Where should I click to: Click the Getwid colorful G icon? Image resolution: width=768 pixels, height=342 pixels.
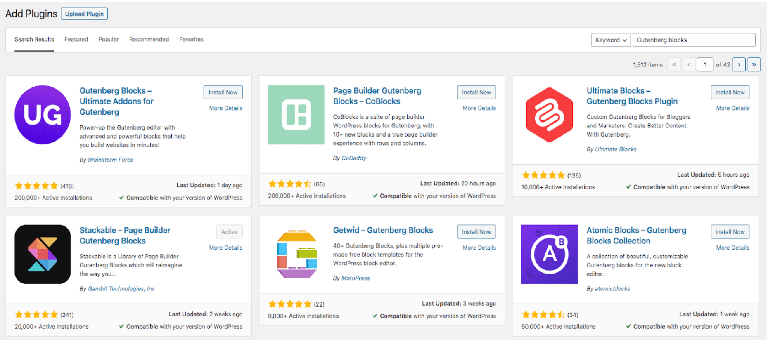point(297,254)
